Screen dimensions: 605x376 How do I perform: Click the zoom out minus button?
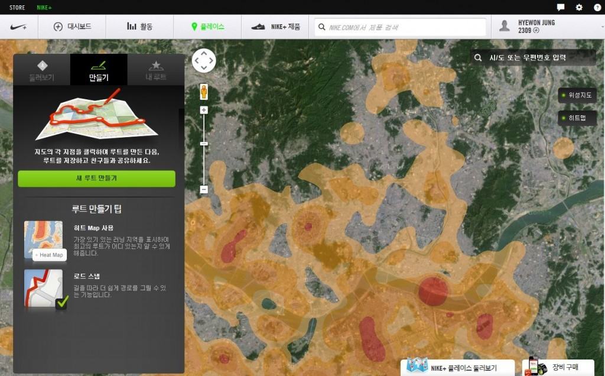(x=204, y=190)
